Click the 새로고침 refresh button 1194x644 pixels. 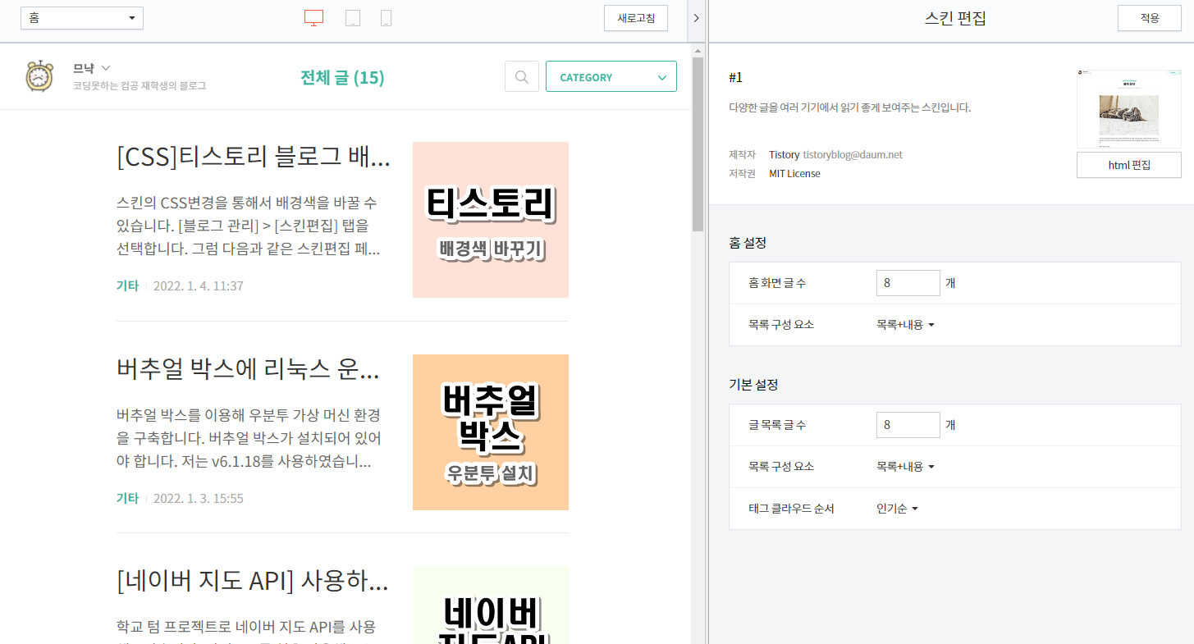[x=636, y=18]
